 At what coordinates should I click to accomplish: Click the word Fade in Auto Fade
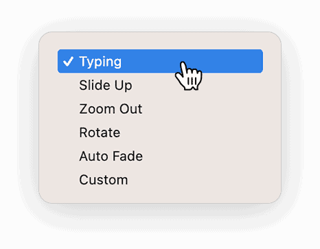coord(128,156)
